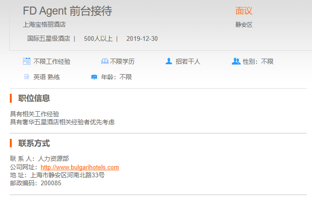This screenshot has width=312, height=197.
Task: Click the person icon beside 招若干人
Action: [x=169, y=61]
